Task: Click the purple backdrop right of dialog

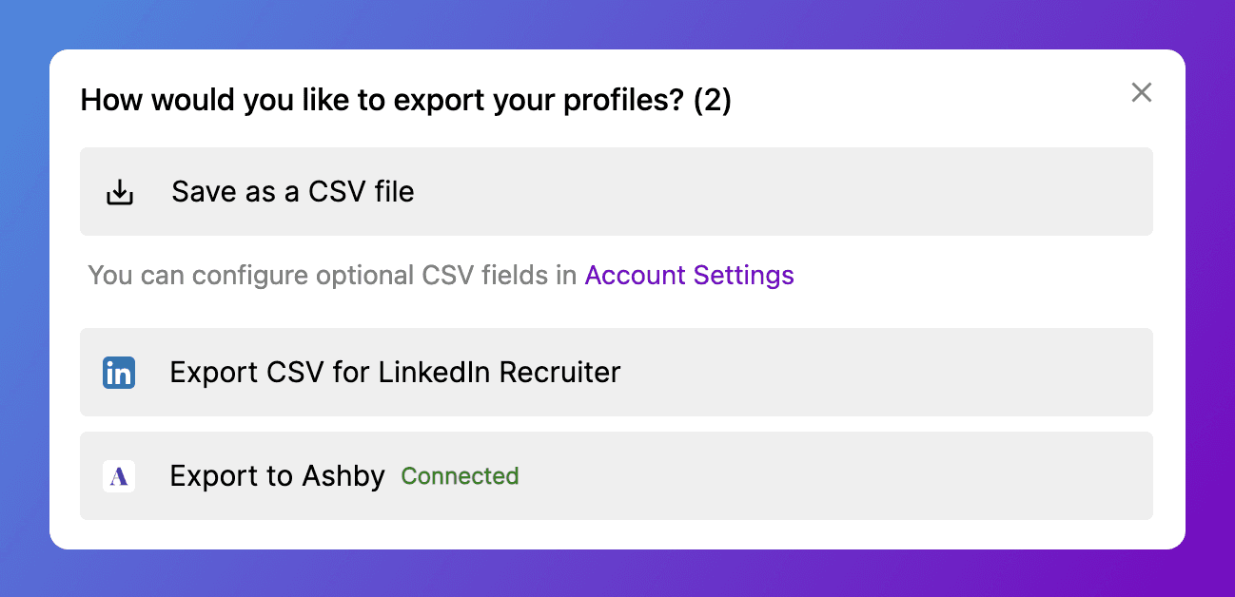Action: point(1210,298)
